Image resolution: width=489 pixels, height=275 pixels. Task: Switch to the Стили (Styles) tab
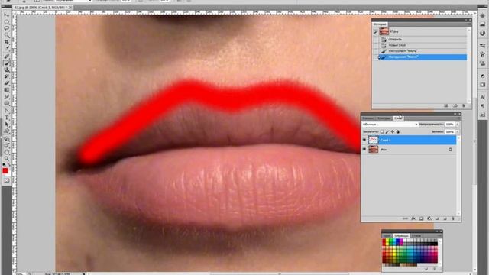pos(416,236)
